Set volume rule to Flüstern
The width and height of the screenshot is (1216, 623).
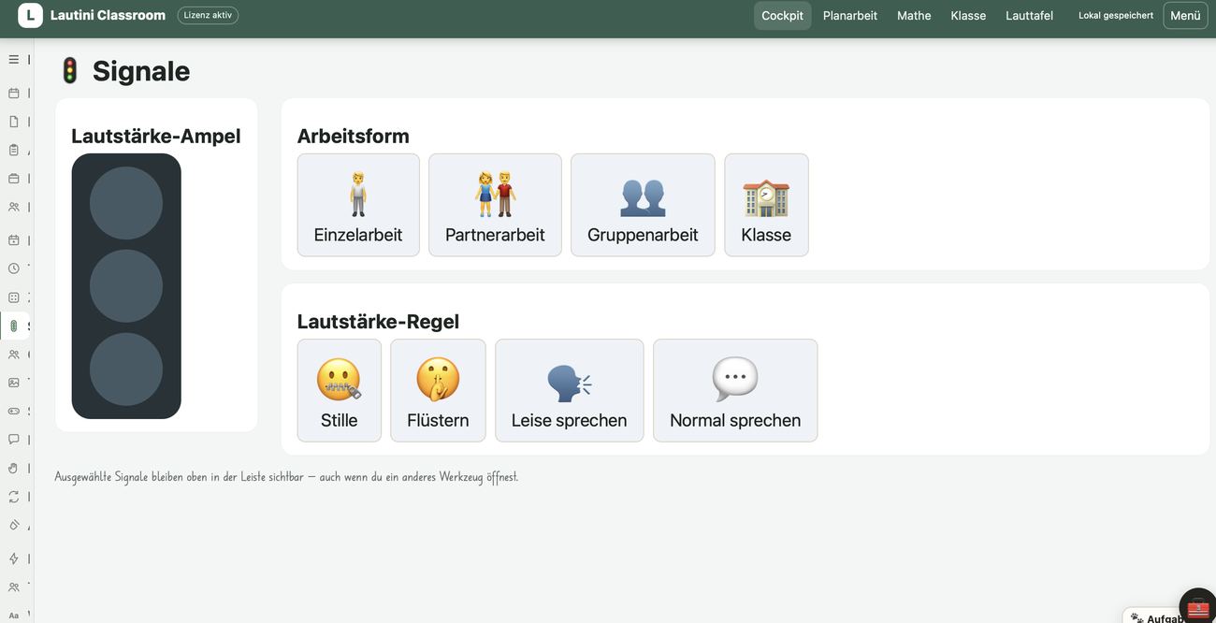tap(438, 390)
